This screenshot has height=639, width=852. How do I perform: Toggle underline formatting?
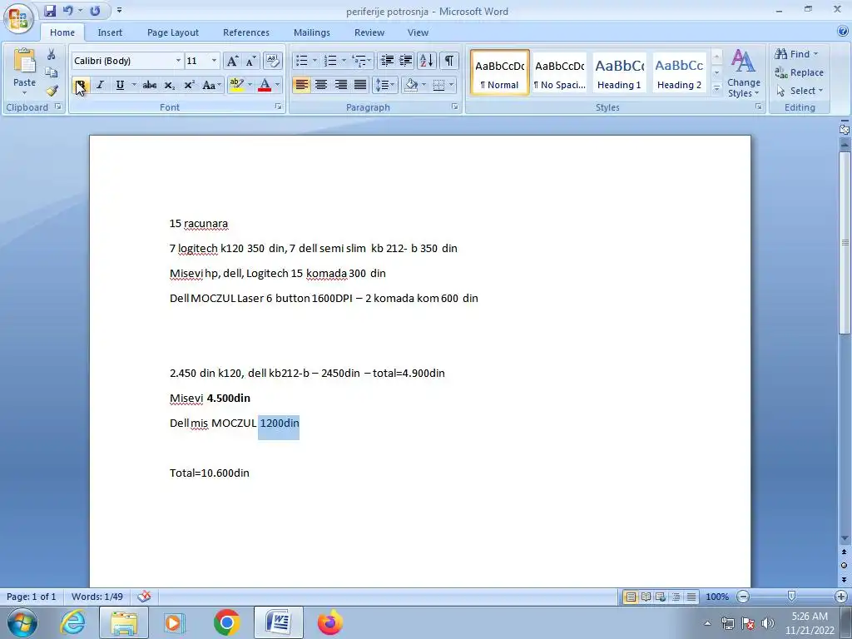(x=120, y=85)
